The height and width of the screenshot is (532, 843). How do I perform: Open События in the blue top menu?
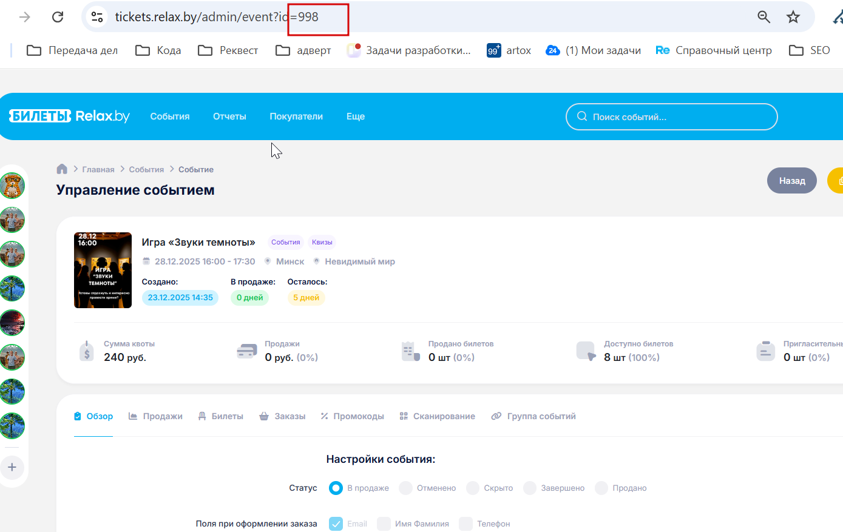(x=170, y=116)
